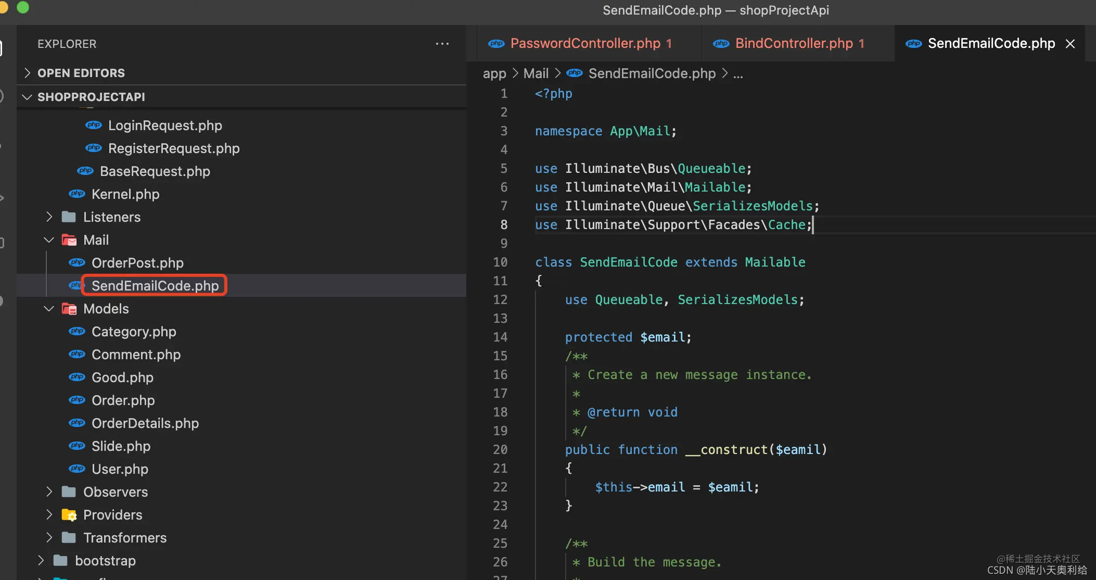Click PHP icon beside User.php
1096x580 pixels.
77,469
